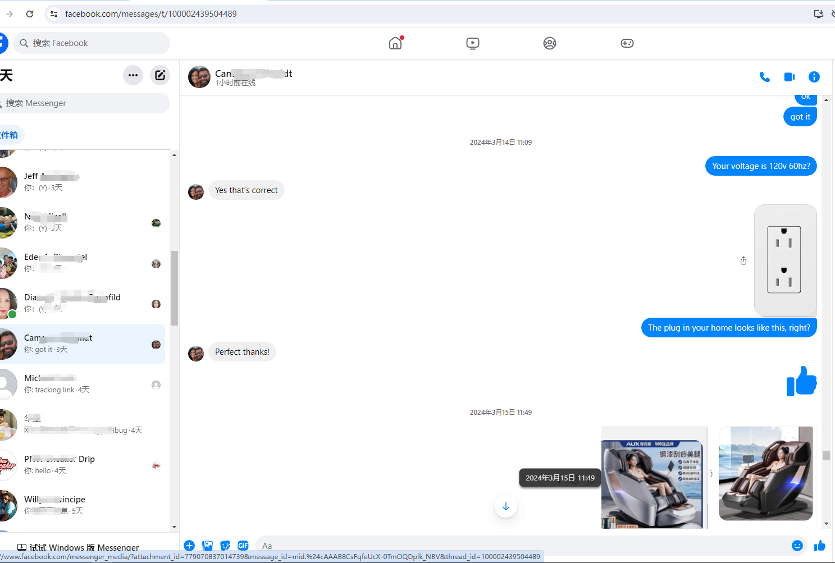
Task: Start a voice call with the phone icon
Action: pos(764,77)
